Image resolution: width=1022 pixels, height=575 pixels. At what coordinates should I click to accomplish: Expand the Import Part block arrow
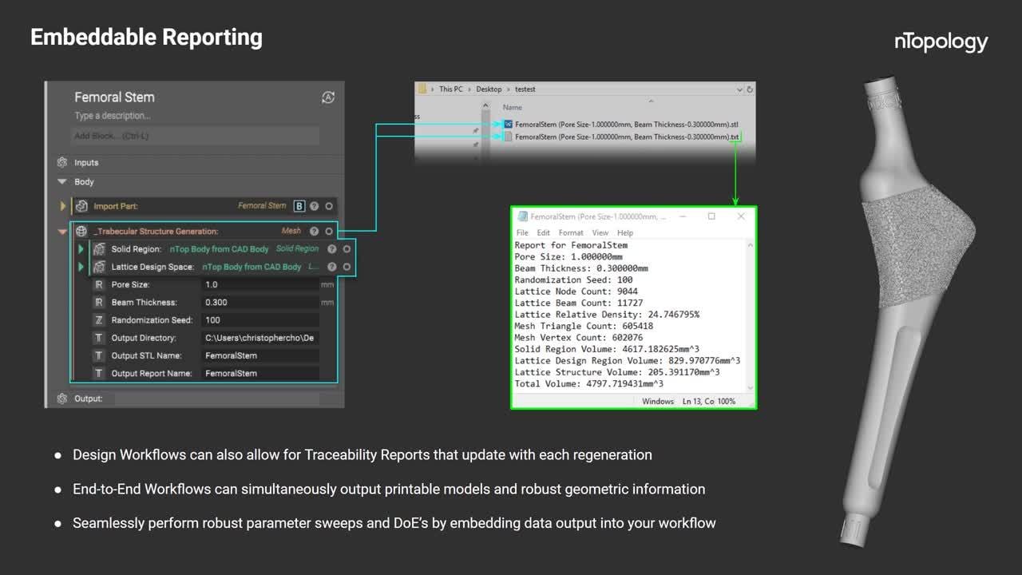(63, 206)
